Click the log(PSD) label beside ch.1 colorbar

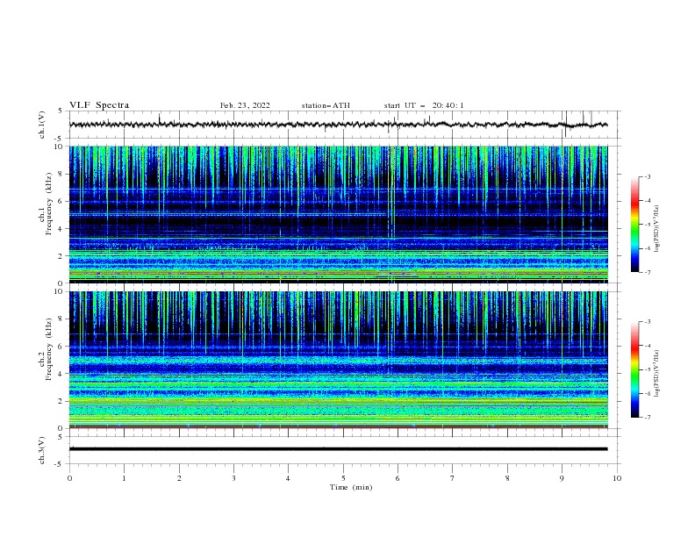(x=658, y=229)
